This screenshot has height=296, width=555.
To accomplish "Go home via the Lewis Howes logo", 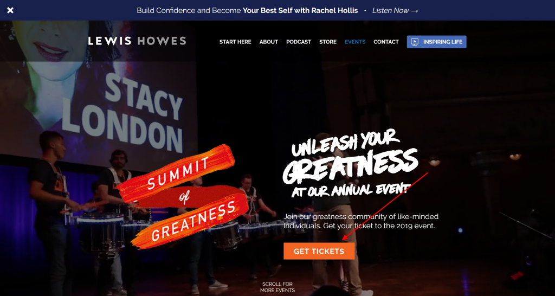I will (x=137, y=41).
